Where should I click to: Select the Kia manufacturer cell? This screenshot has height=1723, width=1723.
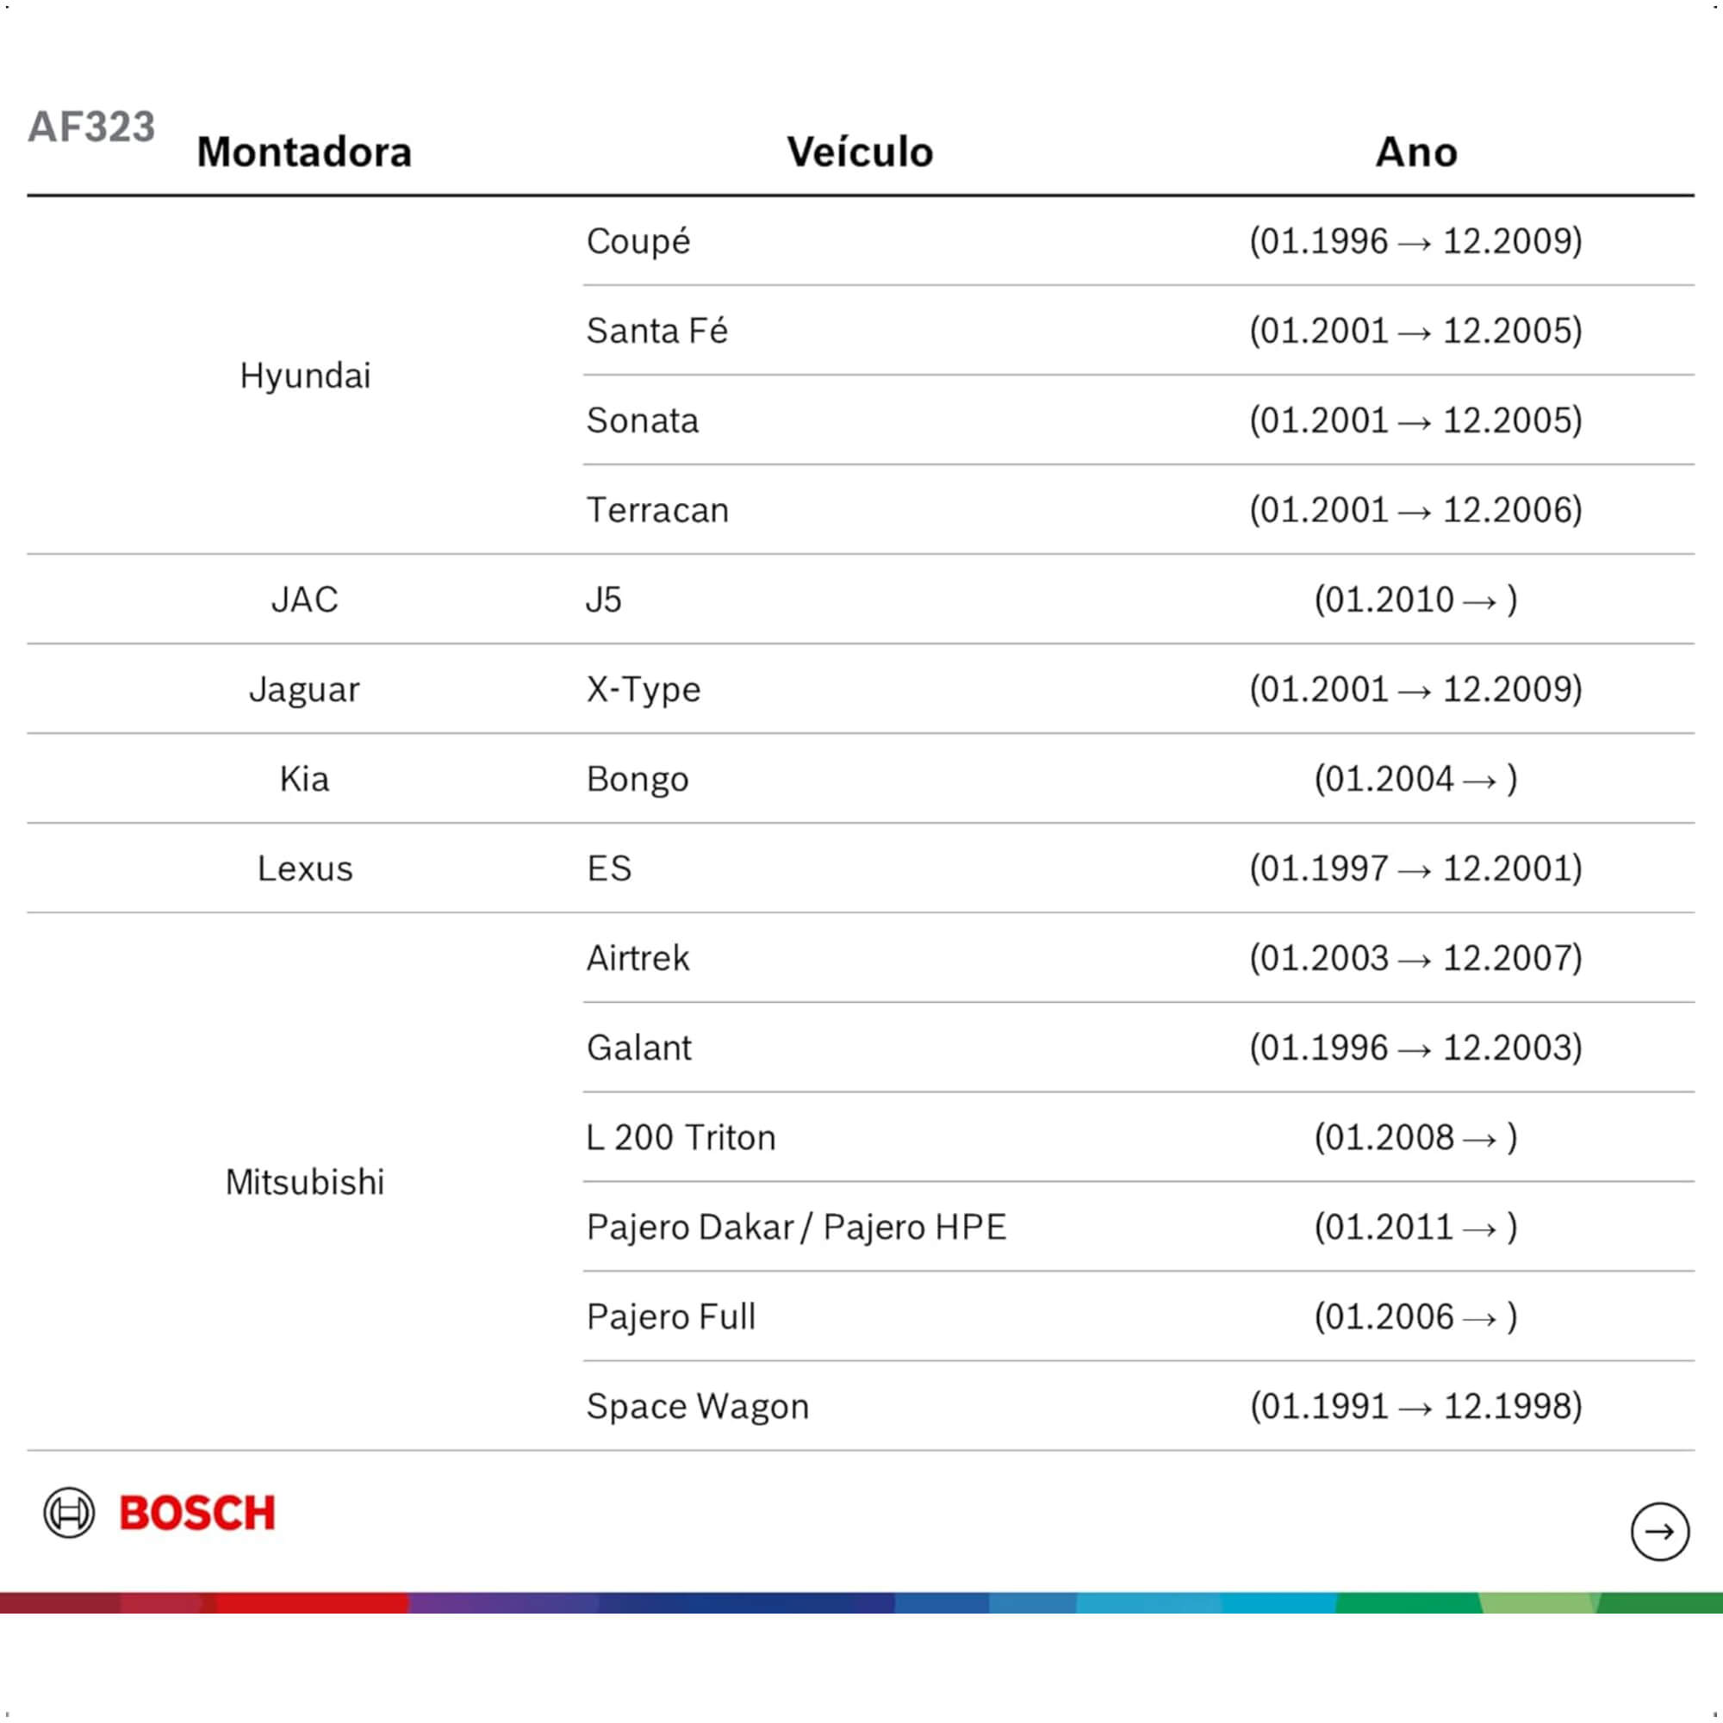point(304,779)
